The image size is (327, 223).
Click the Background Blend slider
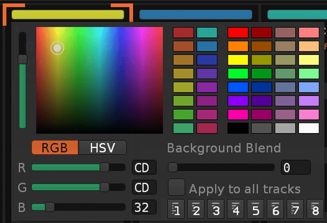point(221,167)
